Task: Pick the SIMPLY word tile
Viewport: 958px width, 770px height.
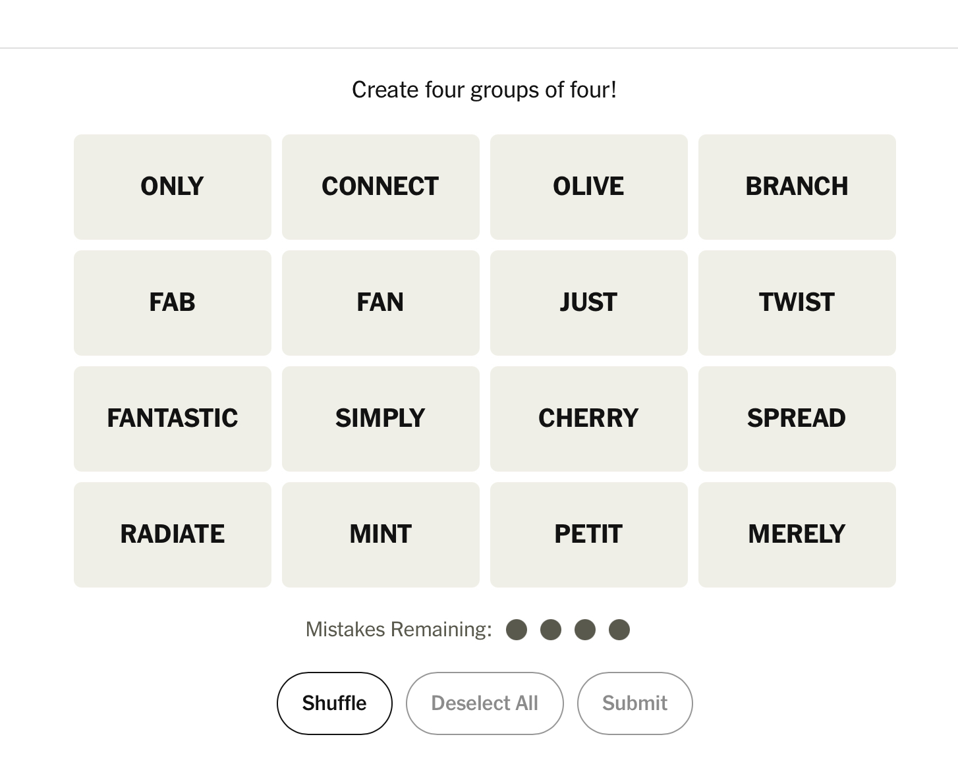Action: pos(380,418)
